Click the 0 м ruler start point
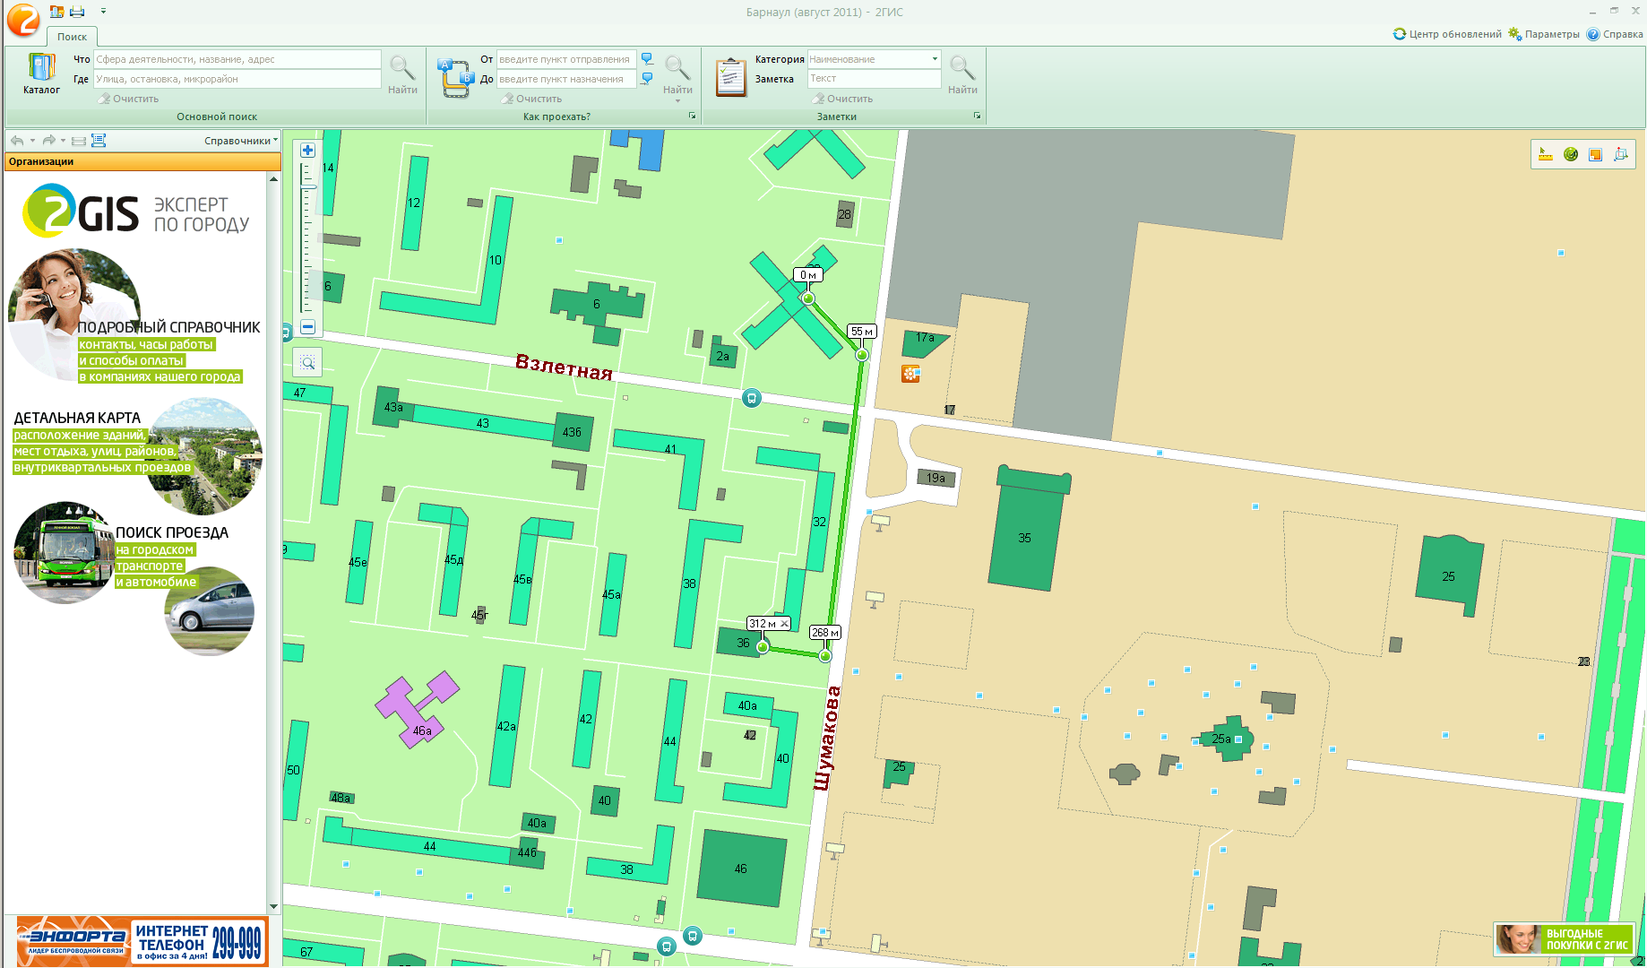 coord(808,298)
